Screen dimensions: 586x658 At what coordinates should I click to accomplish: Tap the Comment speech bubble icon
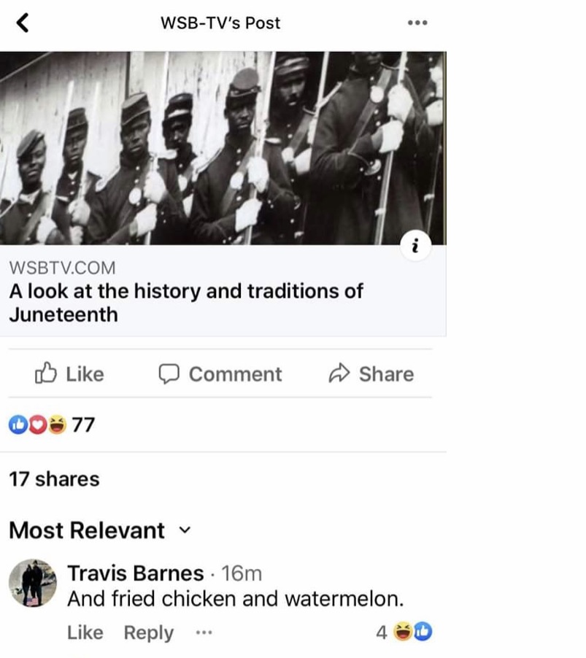point(169,374)
